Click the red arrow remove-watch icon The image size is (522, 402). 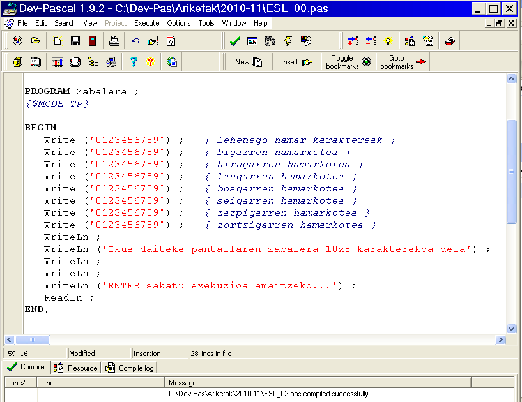pos(371,41)
